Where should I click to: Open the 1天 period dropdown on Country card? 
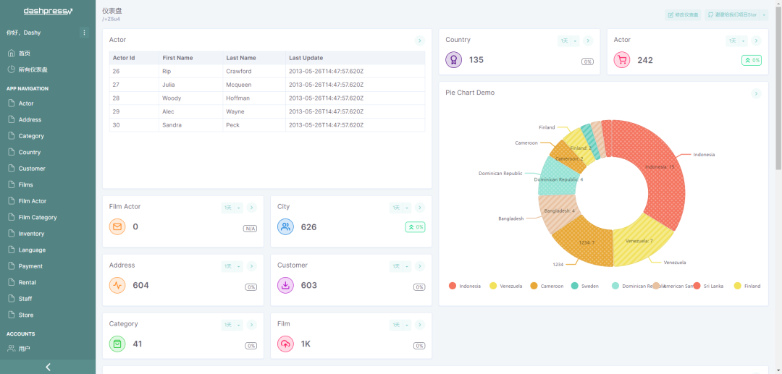[x=568, y=41]
